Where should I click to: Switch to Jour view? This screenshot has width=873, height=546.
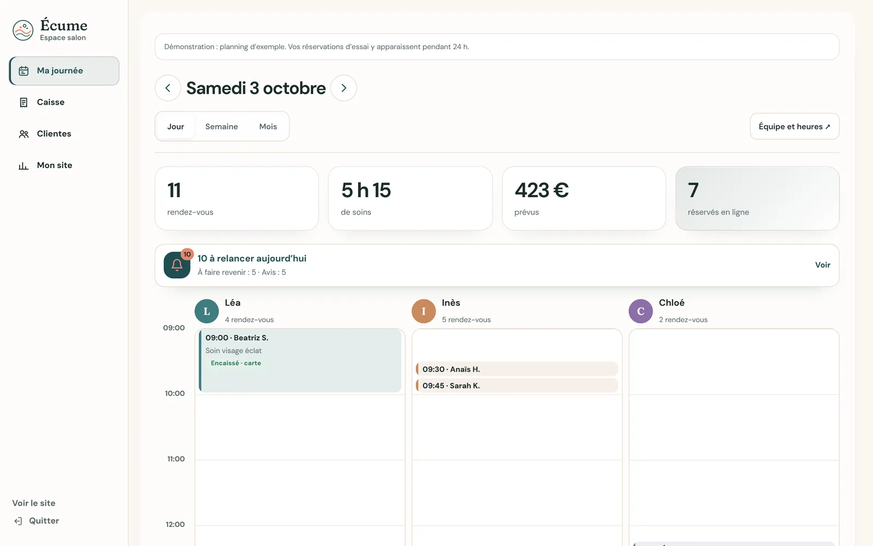[176, 127]
